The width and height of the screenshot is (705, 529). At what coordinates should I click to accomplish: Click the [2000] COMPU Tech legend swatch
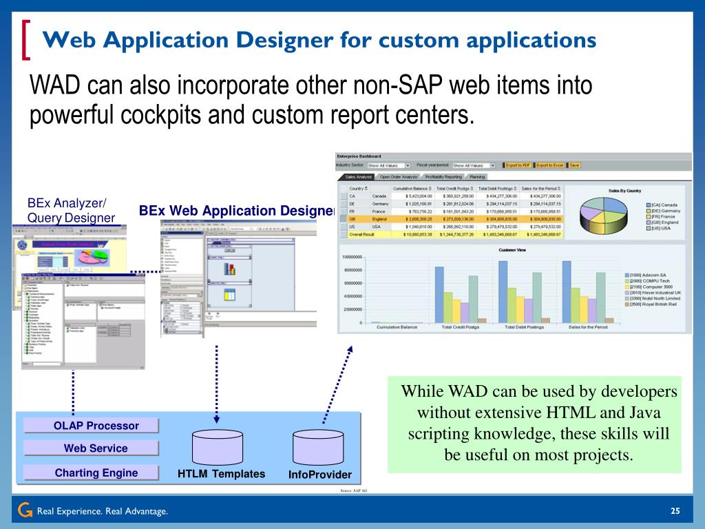coord(627,281)
